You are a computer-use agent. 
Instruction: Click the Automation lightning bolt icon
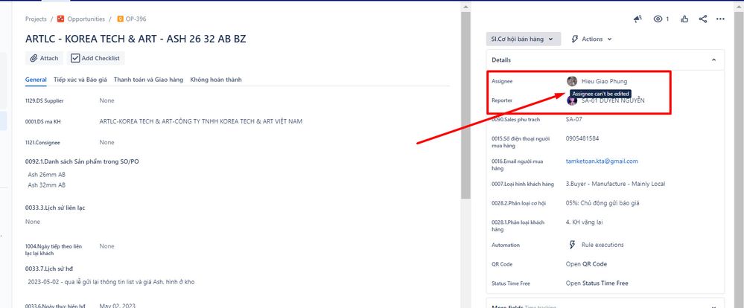point(572,245)
